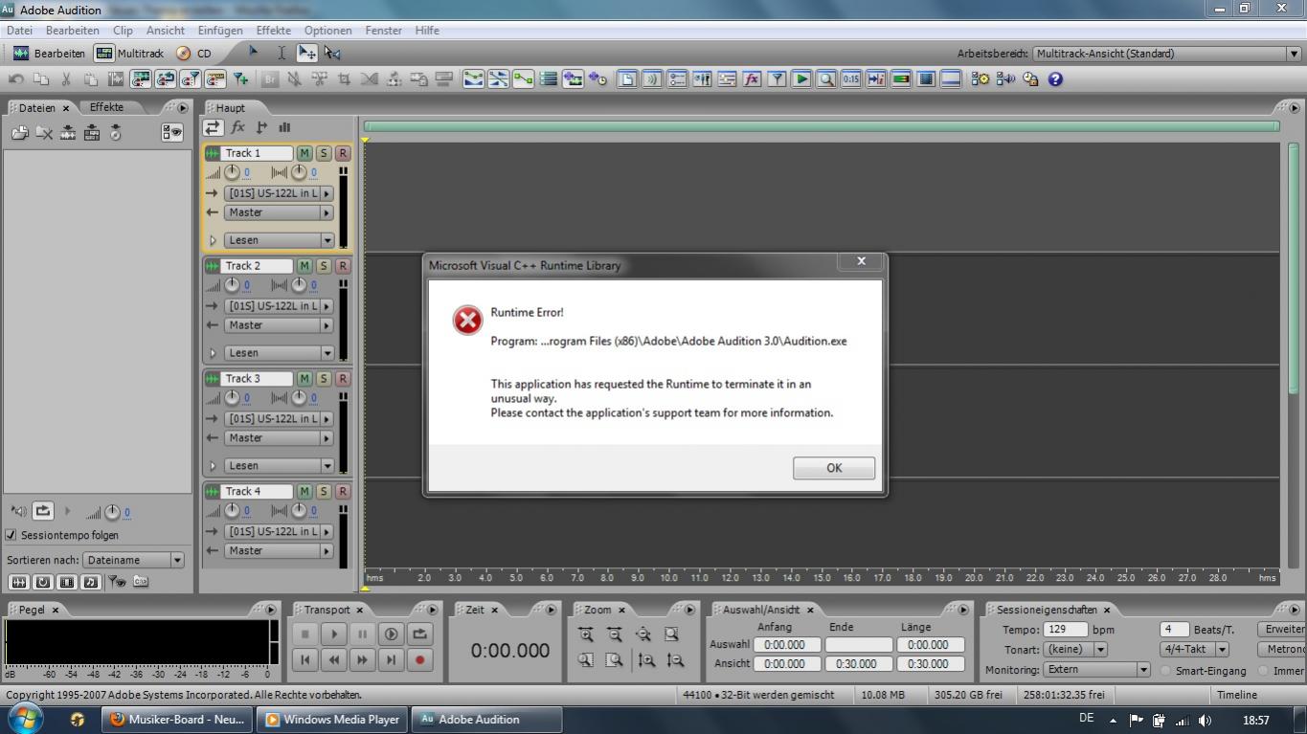Image resolution: width=1307 pixels, height=734 pixels.
Task: Select the hybrid move/select tool
Action: point(306,54)
